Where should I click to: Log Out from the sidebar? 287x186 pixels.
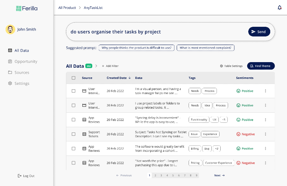[26, 176]
